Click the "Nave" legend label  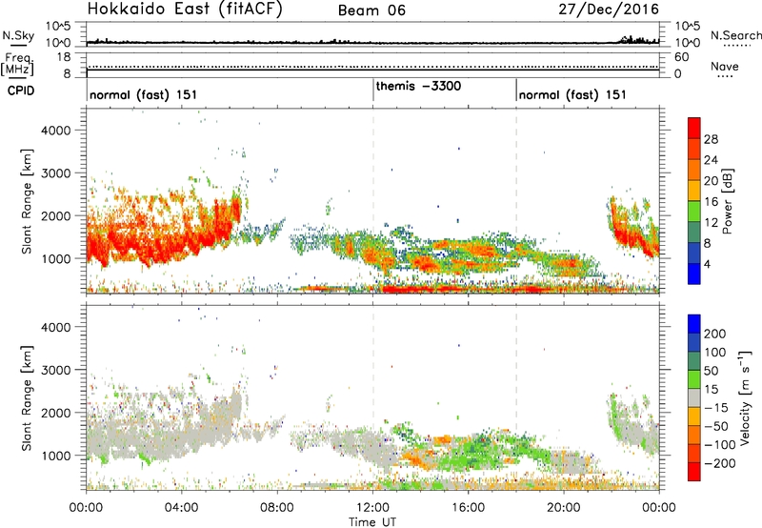click(725, 66)
